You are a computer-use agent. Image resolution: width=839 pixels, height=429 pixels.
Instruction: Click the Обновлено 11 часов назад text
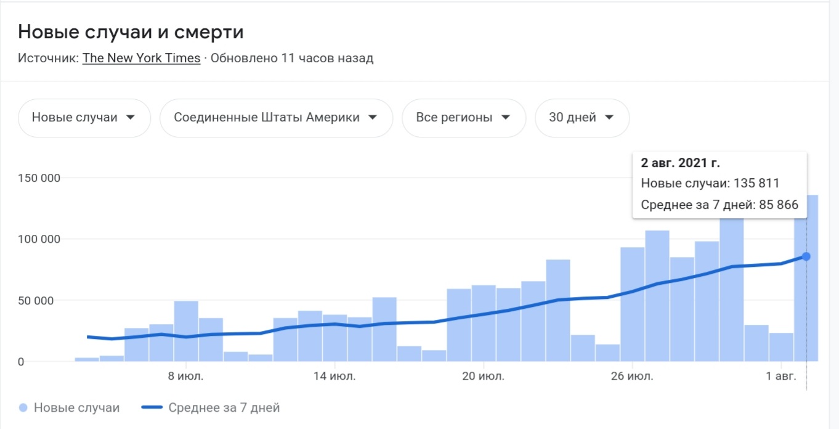(292, 58)
